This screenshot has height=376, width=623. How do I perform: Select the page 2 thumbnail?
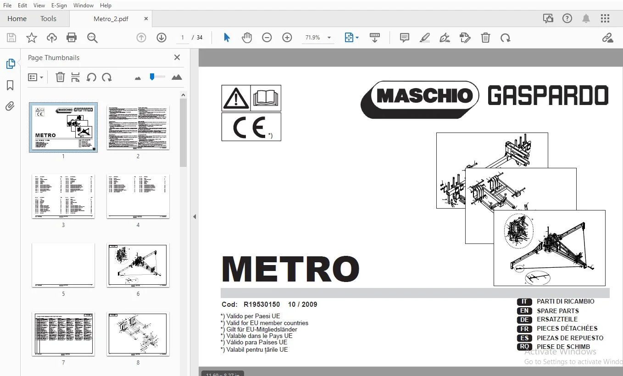coord(138,127)
